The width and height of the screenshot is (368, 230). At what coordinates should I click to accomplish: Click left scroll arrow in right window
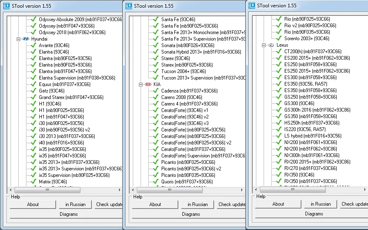pyautogui.click(x=256, y=189)
